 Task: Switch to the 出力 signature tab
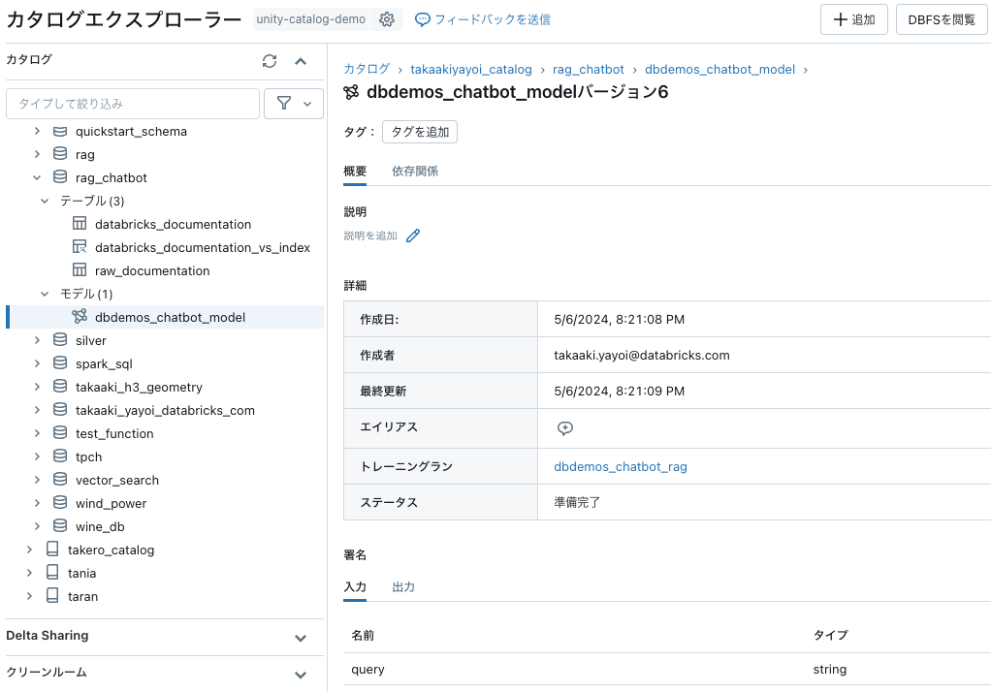pos(403,587)
